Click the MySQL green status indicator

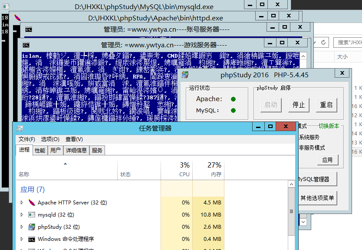[233, 111]
